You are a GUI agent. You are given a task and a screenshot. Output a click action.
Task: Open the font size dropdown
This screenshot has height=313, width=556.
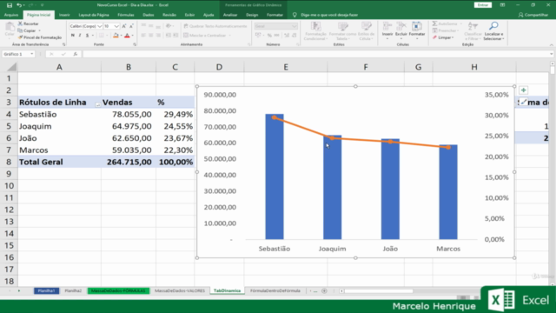point(116,26)
